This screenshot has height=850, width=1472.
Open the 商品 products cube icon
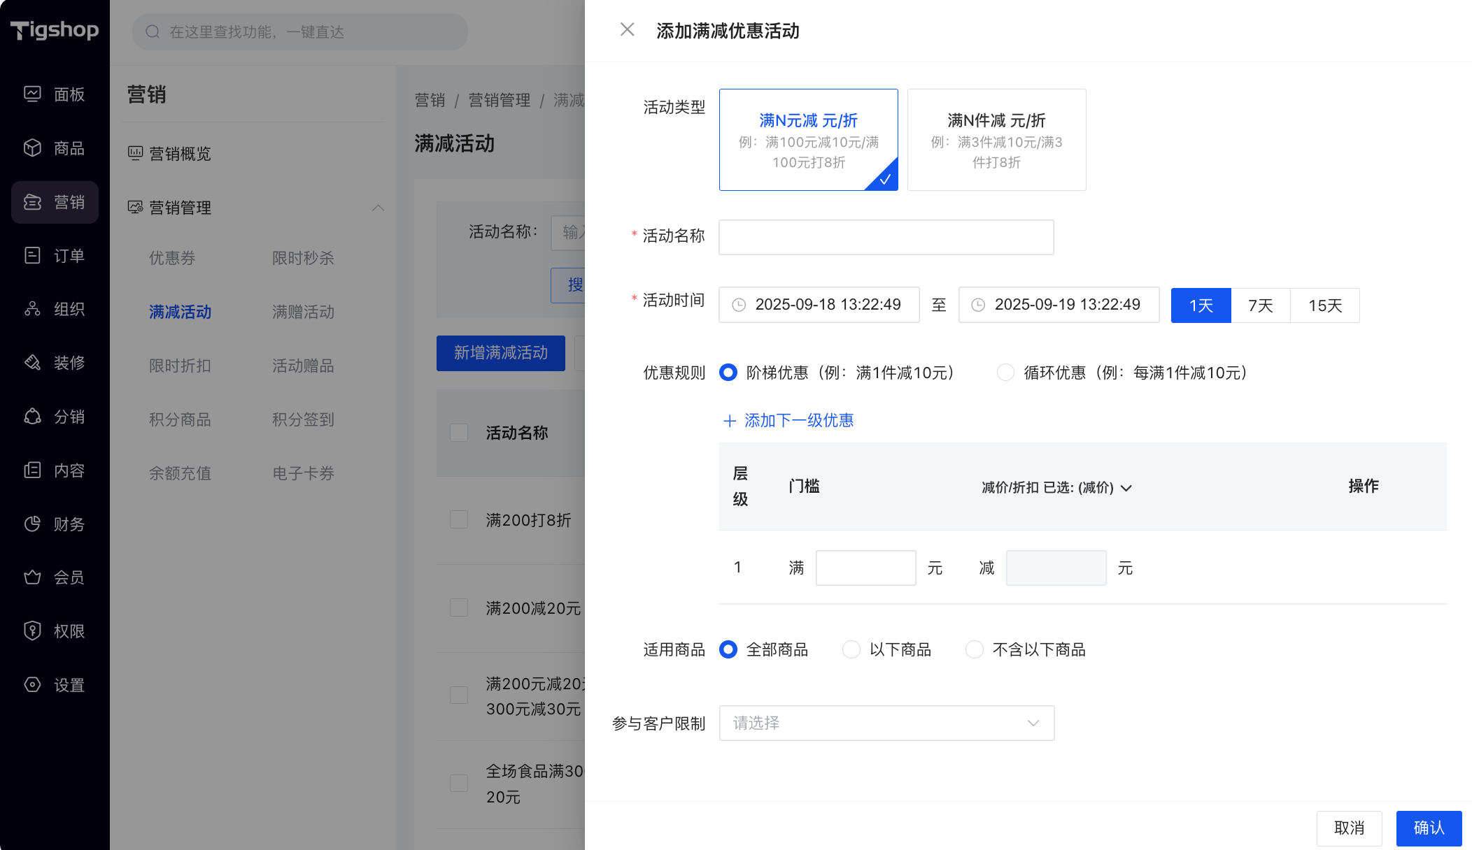[32, 147]
